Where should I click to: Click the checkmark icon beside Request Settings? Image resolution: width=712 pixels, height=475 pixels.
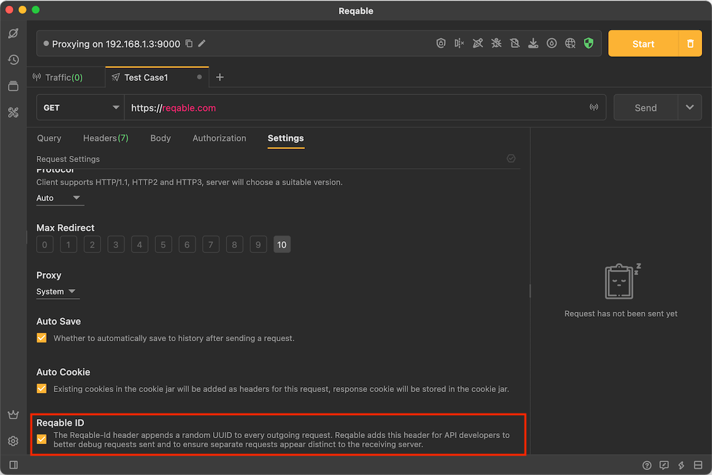click(511, 158)
